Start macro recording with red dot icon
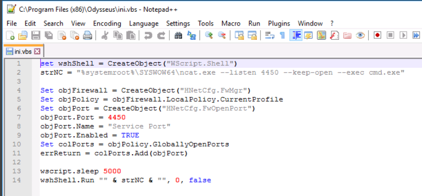This screenshot has width=422, height=196. (377, 35)
